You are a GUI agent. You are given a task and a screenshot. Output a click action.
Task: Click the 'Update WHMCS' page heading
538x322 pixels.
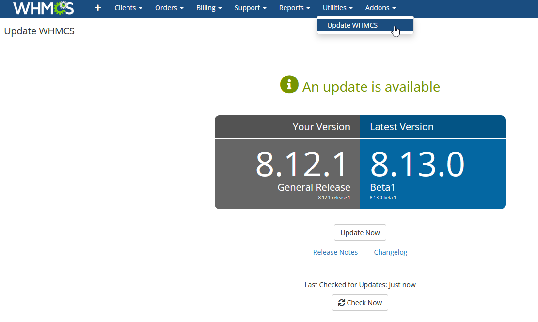pos(39,31)
